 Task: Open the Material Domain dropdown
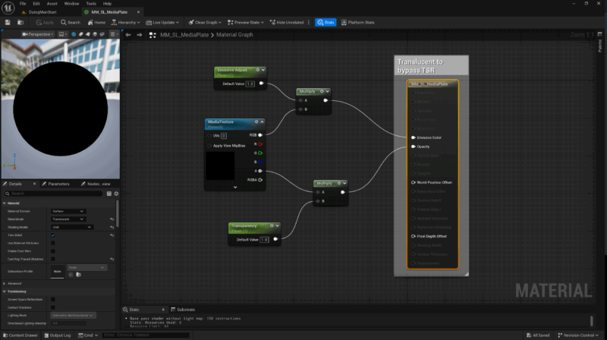[68, 211]
